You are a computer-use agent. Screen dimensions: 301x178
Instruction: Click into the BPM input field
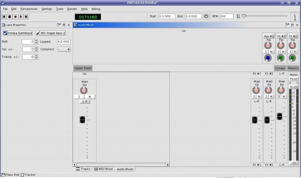pos(226,16)
